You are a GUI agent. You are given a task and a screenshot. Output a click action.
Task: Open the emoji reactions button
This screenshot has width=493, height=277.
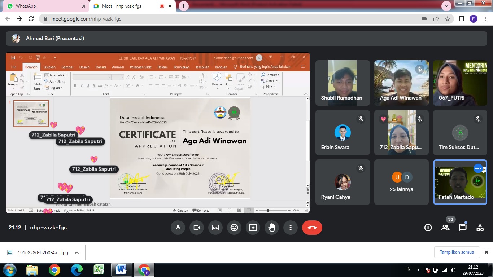[234, 228]
